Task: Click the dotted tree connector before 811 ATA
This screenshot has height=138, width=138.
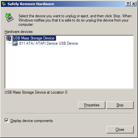Action: (x=10, y=42)
